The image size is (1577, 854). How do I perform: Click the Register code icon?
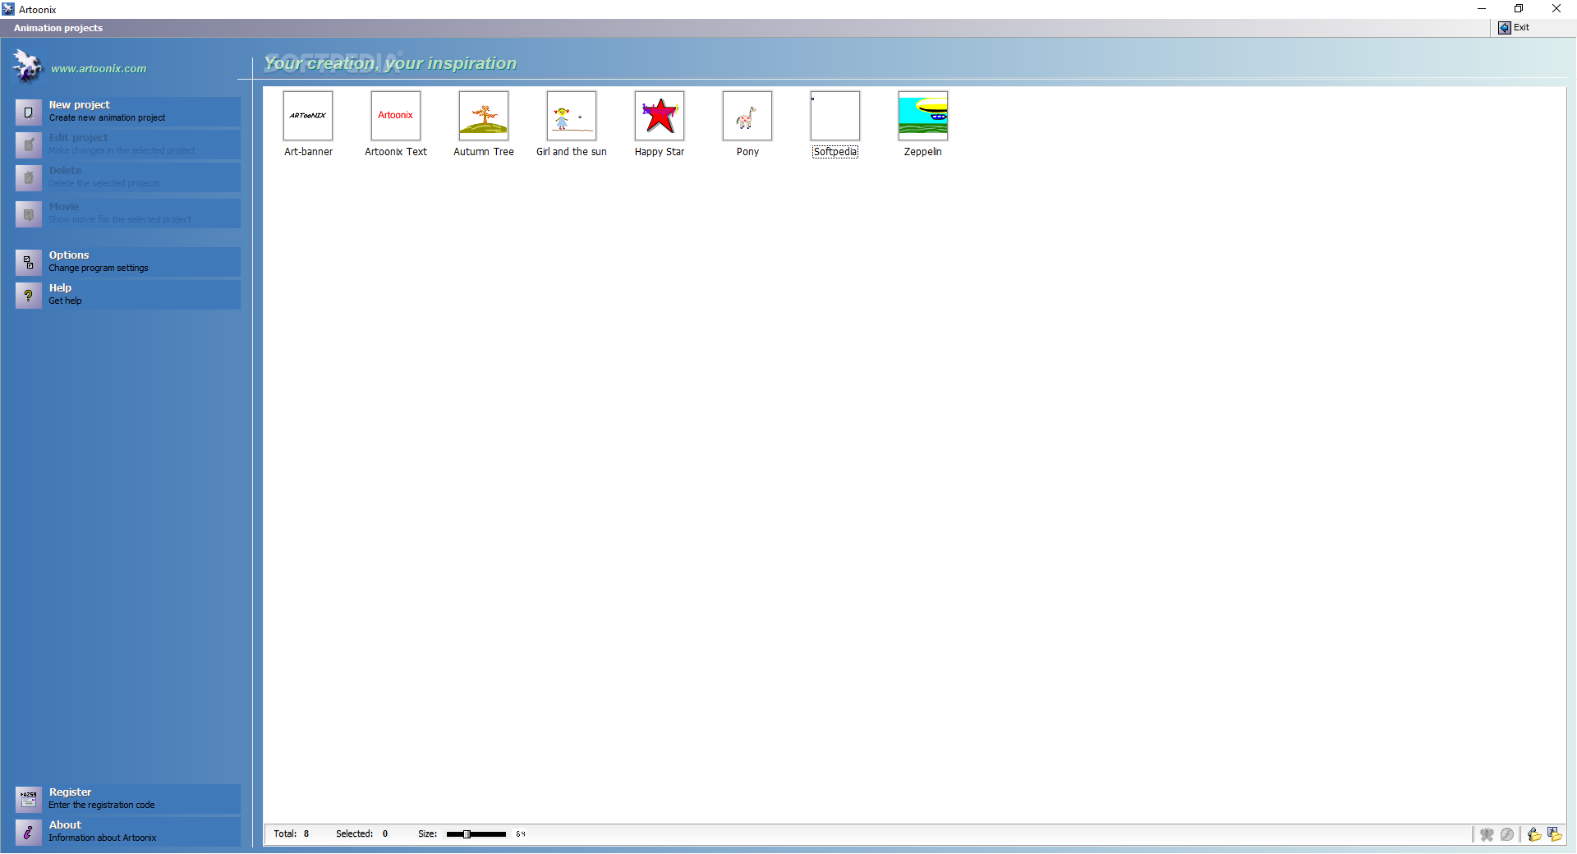pyautogui.click(x=29, y=799)
